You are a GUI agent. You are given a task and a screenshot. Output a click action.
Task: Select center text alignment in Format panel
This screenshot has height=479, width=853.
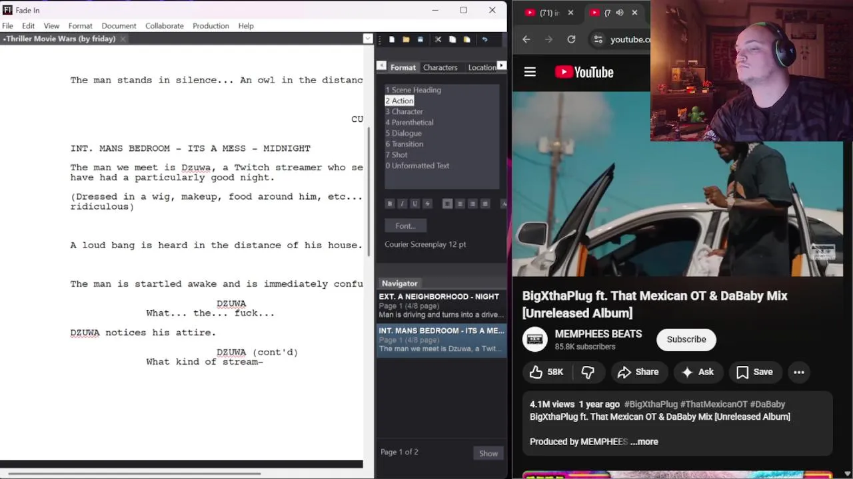pyautogui.click(x=460, y=204)
